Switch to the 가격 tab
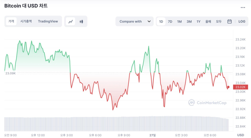This screenshot has width=251, height=138. 11,21
